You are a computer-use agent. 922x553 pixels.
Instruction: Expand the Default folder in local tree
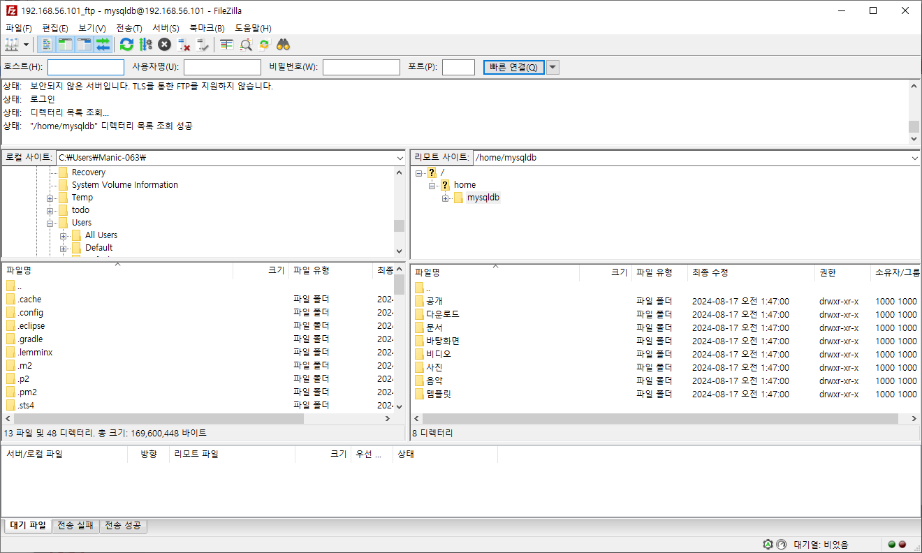(64, 248)
